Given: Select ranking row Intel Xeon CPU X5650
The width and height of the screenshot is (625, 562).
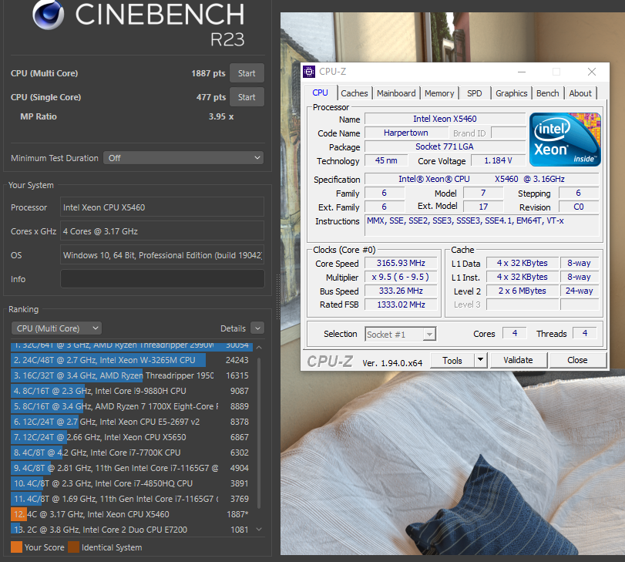Looking at the screenshot, I should point(132,437).
